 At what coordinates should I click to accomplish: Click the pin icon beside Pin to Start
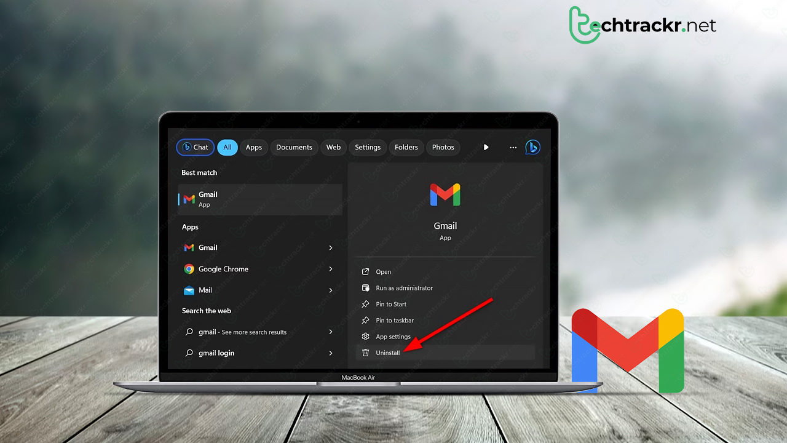(365, 304)
